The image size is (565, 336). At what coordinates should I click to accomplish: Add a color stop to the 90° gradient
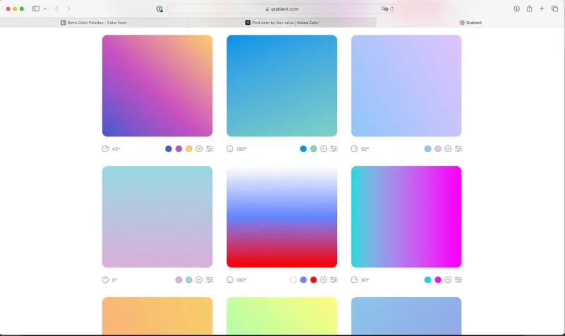pyautogui.click(x=448, y=279)
